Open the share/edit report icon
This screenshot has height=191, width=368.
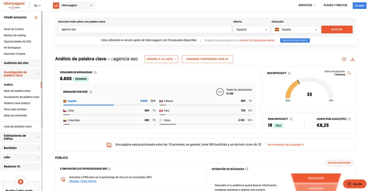344,59
